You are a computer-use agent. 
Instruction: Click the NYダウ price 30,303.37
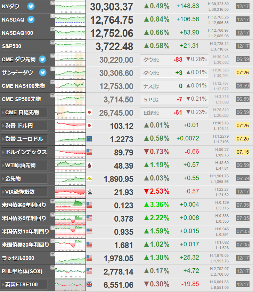[x=112, y=7]
